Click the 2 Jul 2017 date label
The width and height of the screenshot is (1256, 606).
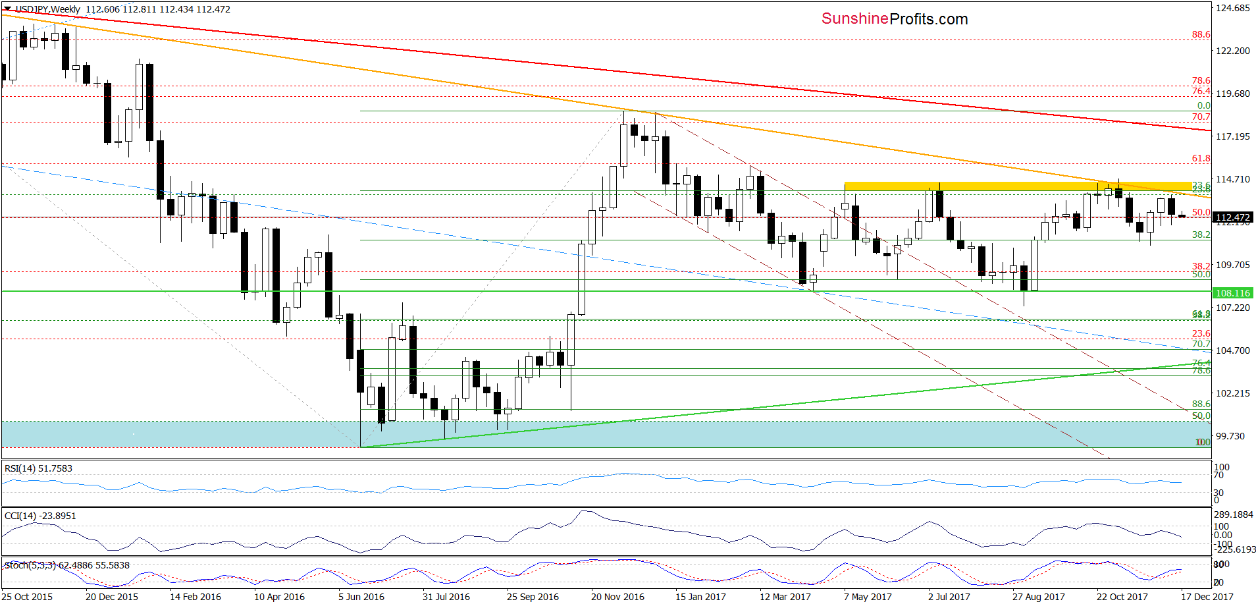[949, 597]
